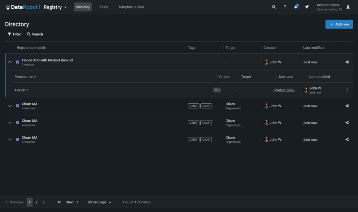Open the kebab menu for Falcon 1
358x212 pixels.
coord(347,90)
